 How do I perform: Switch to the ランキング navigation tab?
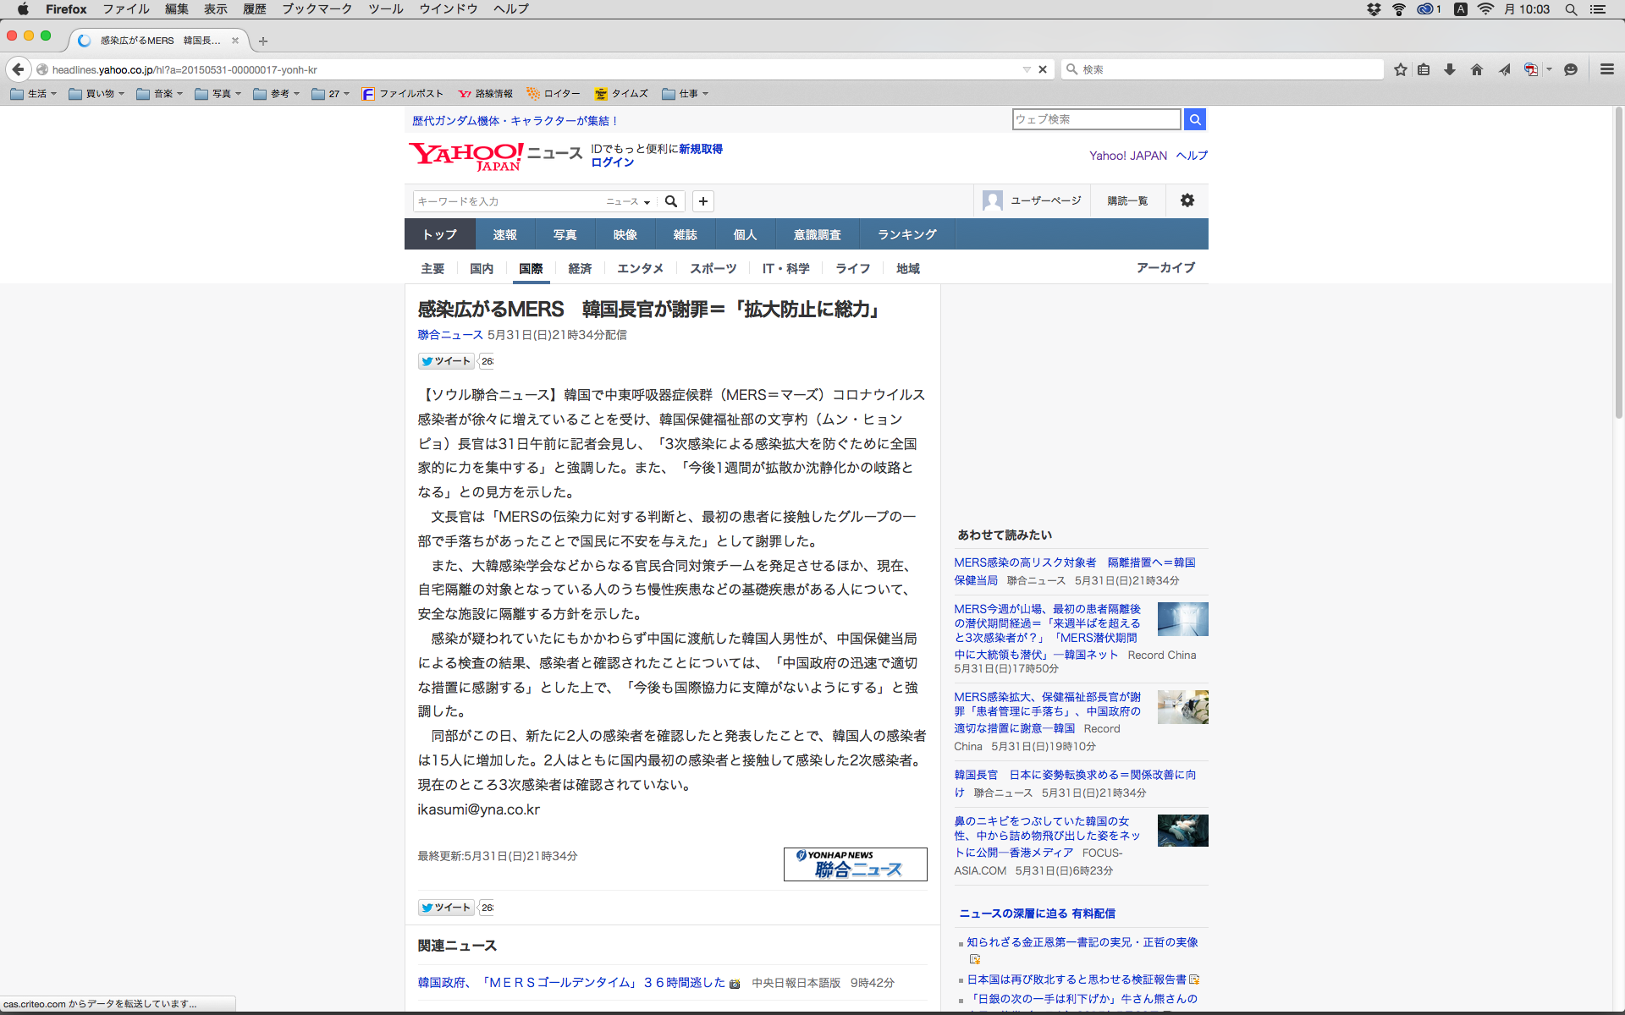(906, 234)
